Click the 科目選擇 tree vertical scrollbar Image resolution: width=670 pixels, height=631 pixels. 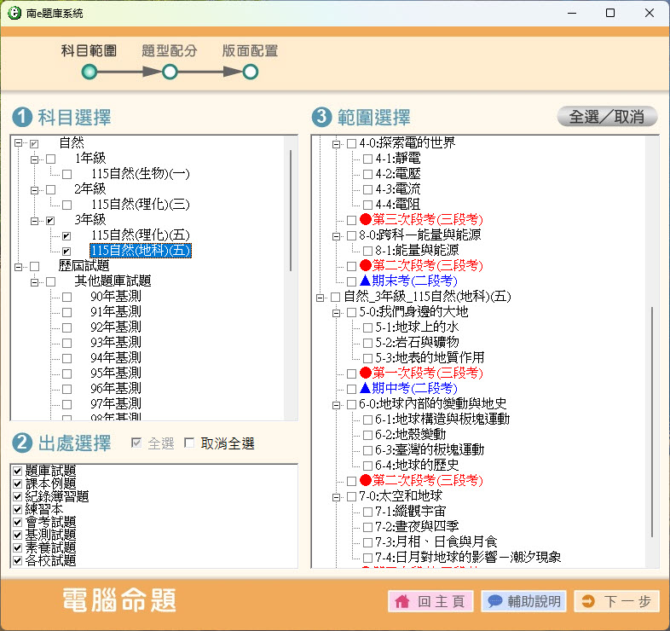[x=291, y=211]
